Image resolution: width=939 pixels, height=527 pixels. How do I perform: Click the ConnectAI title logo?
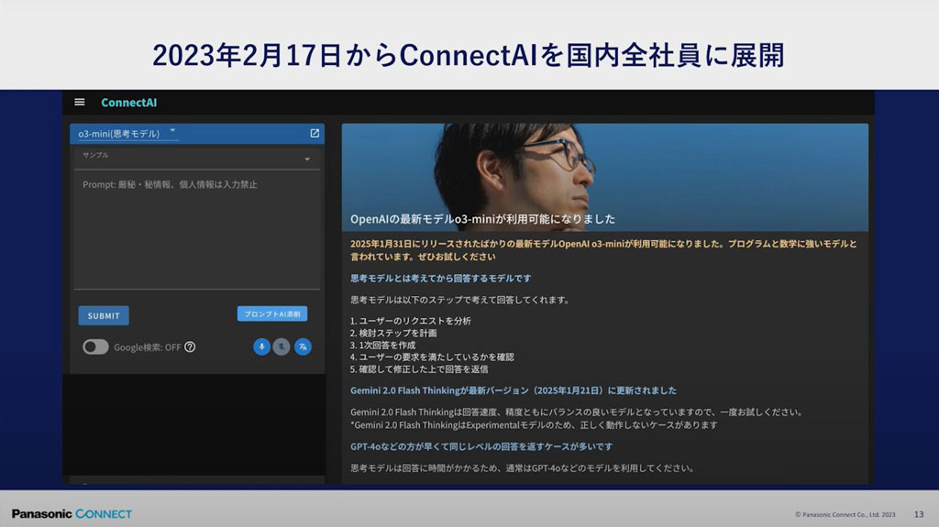pyautogui.click(x=128, y=103)
